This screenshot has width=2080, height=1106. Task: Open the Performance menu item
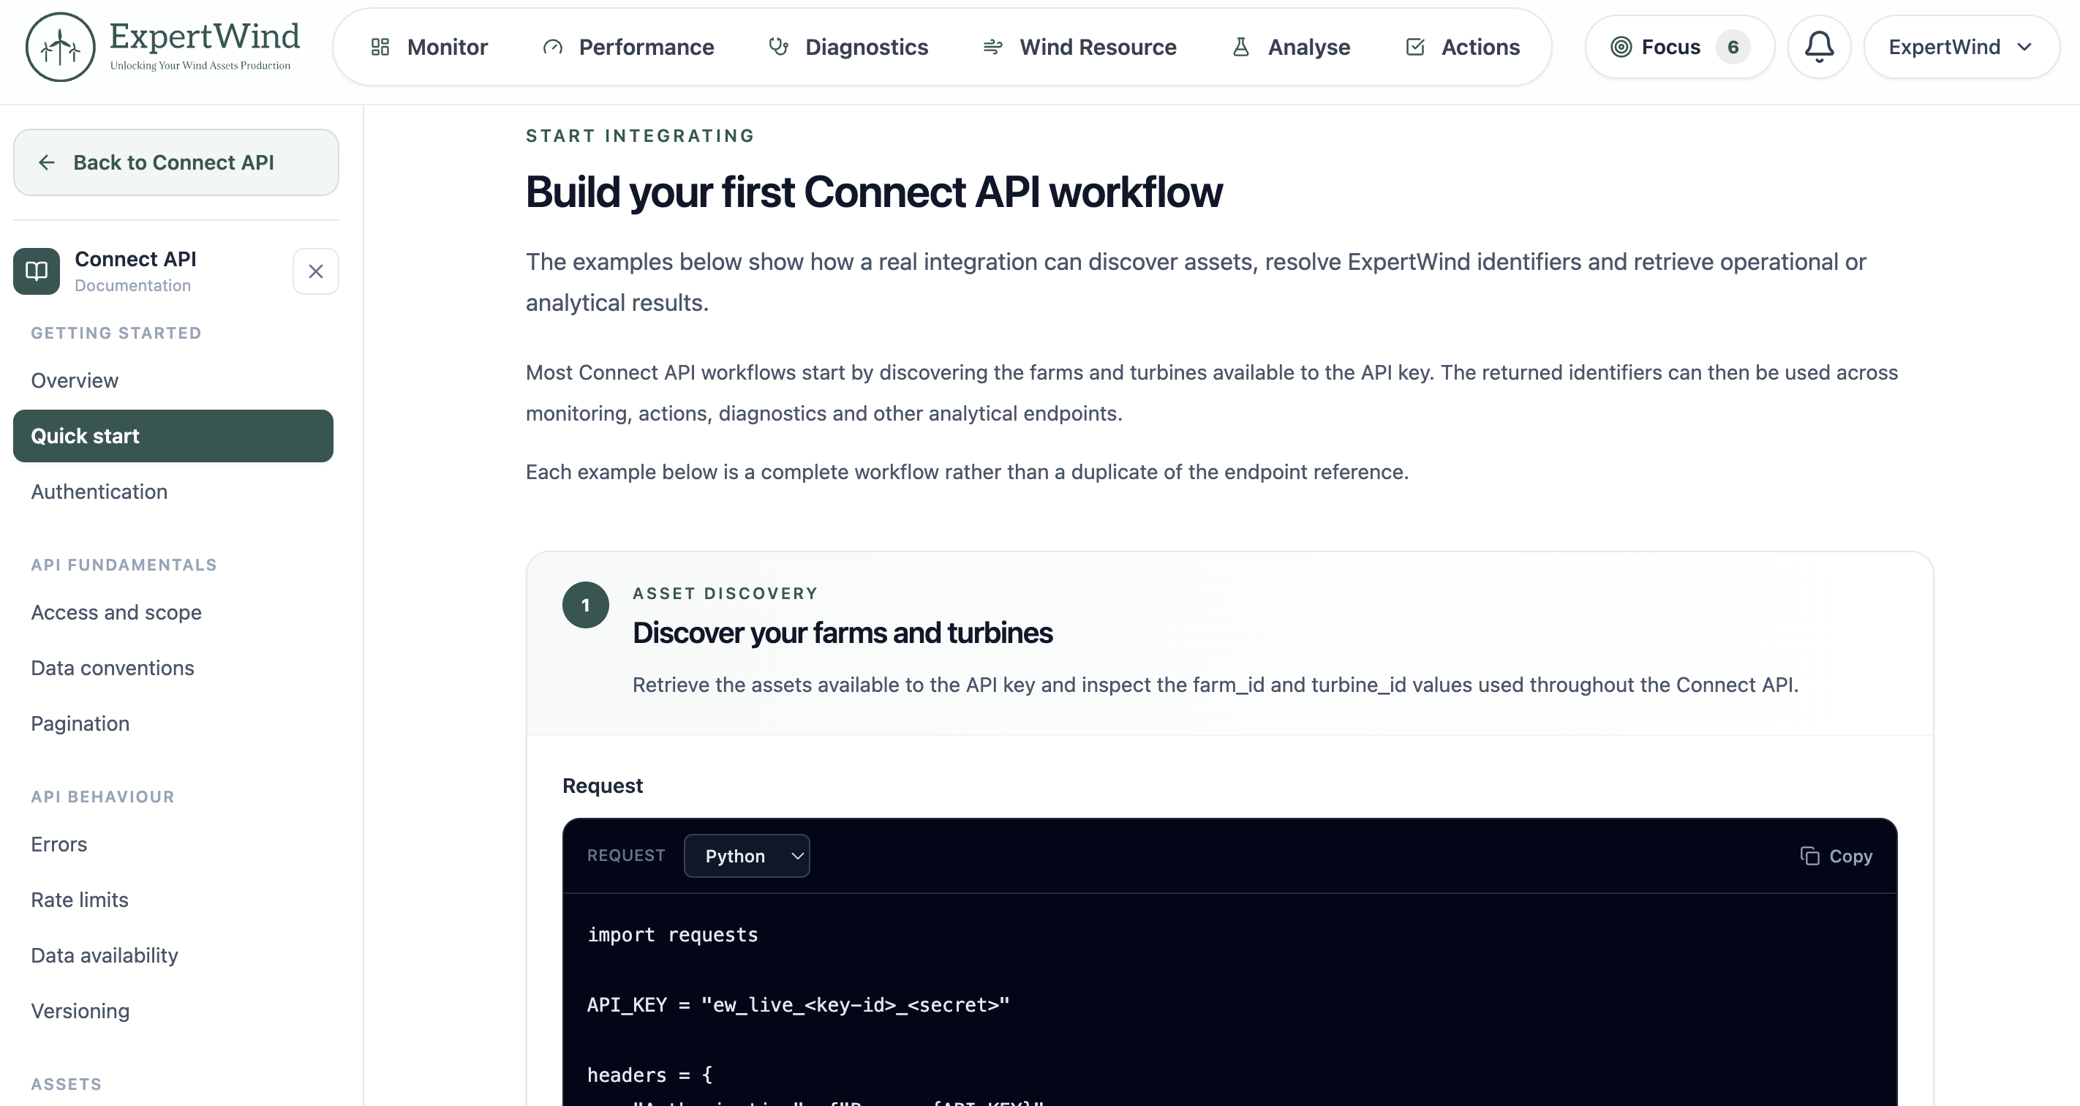tap(628, 47)
